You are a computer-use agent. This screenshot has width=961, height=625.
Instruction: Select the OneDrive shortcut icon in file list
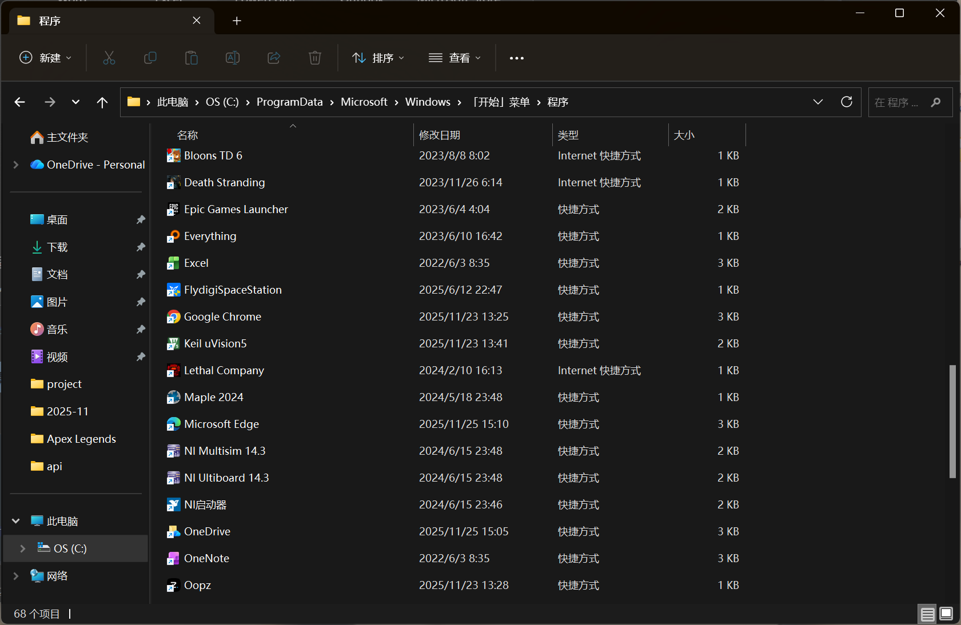pyautogui.click(x=173, y=532)
